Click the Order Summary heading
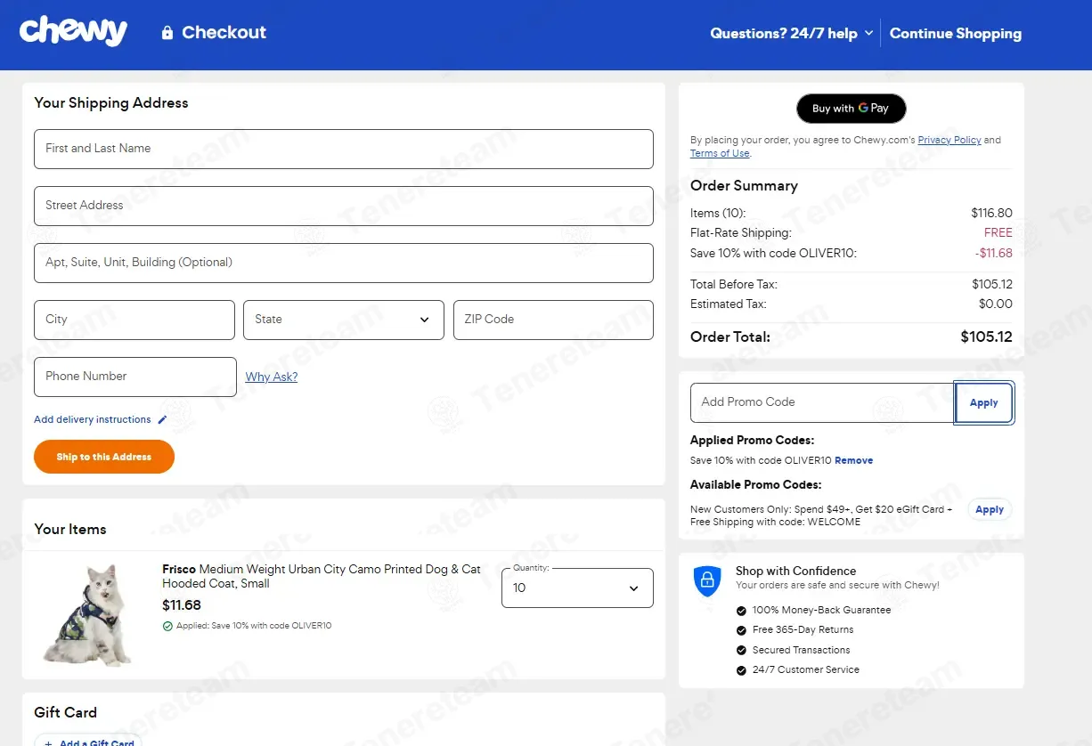This screenshot has width=1092, height=746. coord(744,186)
